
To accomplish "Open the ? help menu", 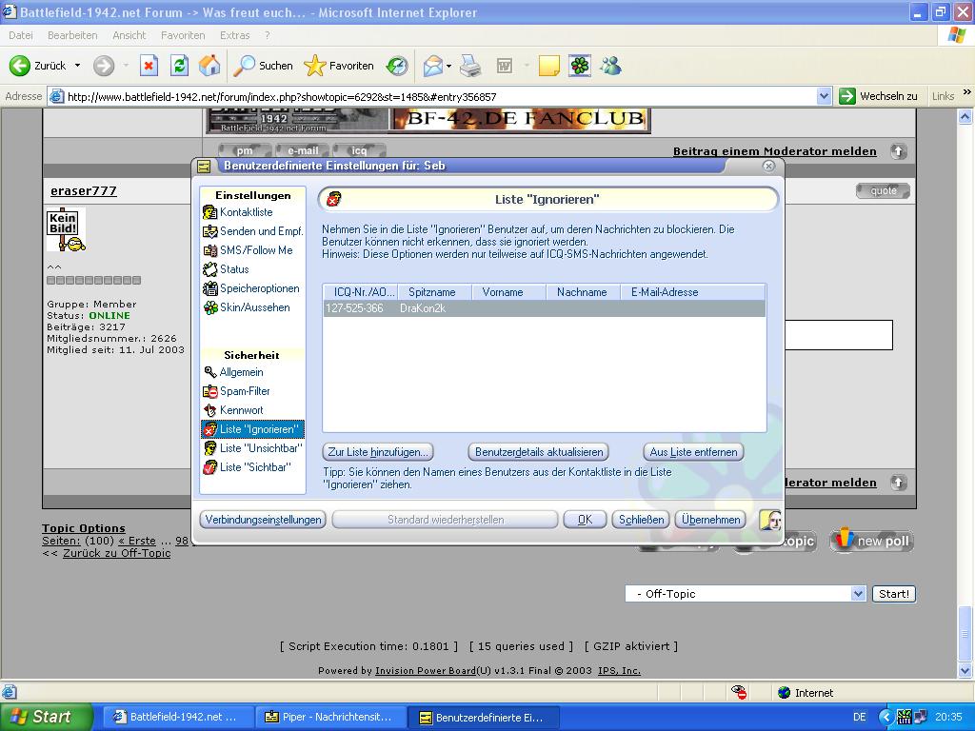I will coord(268,35).
